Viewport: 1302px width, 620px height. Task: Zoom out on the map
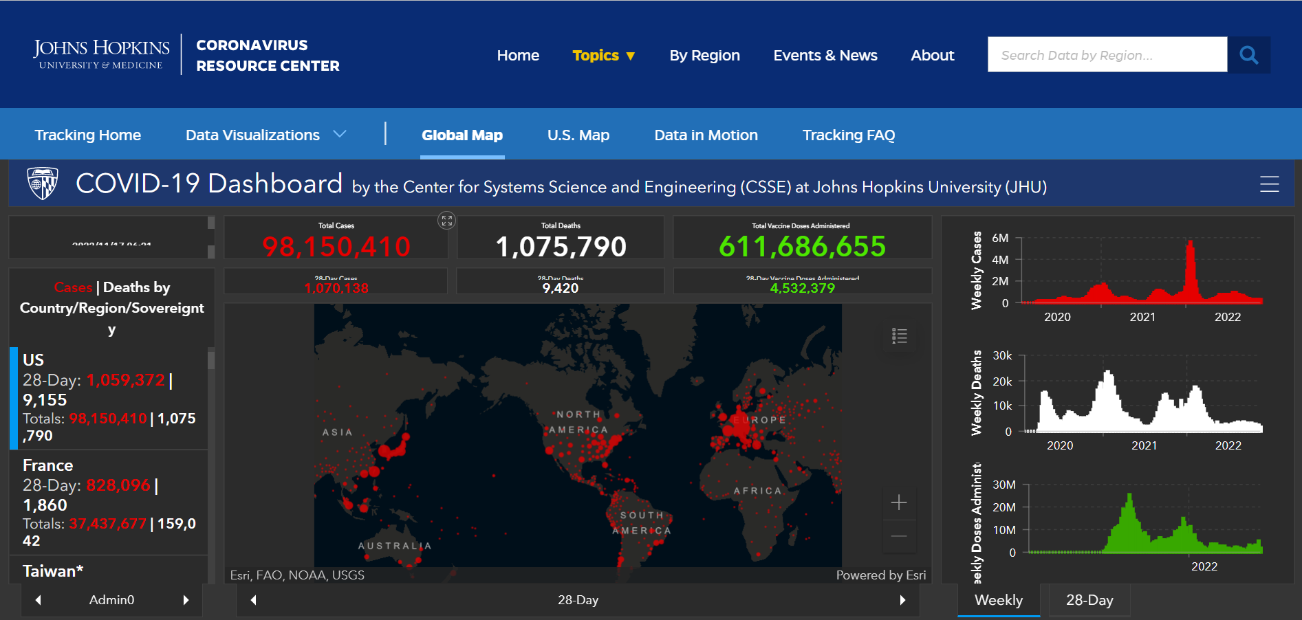tap(899, 536)
